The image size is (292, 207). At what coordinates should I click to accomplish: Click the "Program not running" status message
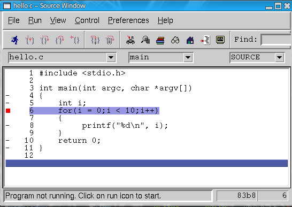(x=83, y=196)
